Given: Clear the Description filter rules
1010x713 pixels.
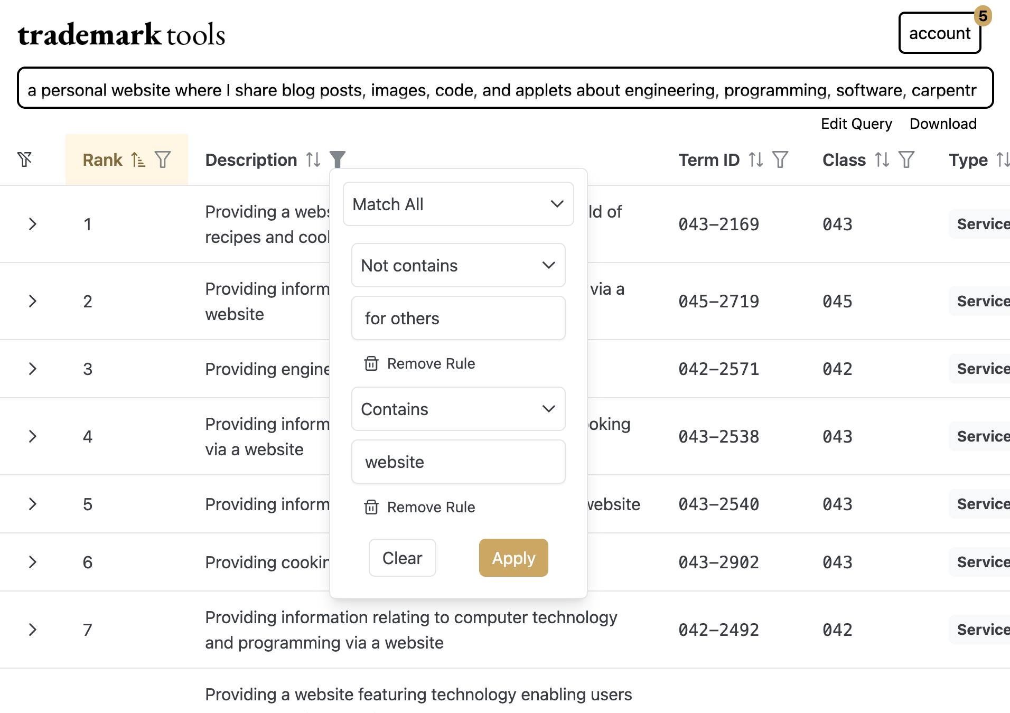Looking at the screenshot, I should click(403, 558).
